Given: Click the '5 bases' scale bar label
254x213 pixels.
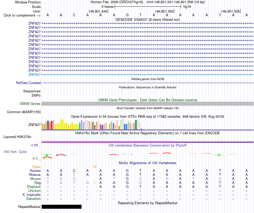Looking at the screenshot, I should point(107,7).
